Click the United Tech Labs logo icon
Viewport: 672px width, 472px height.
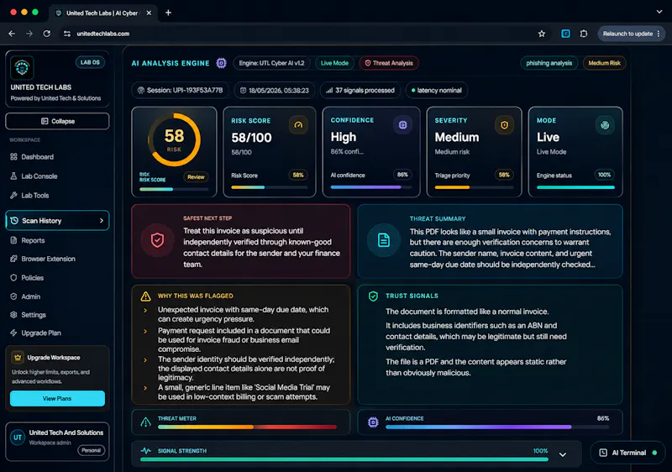22,67
